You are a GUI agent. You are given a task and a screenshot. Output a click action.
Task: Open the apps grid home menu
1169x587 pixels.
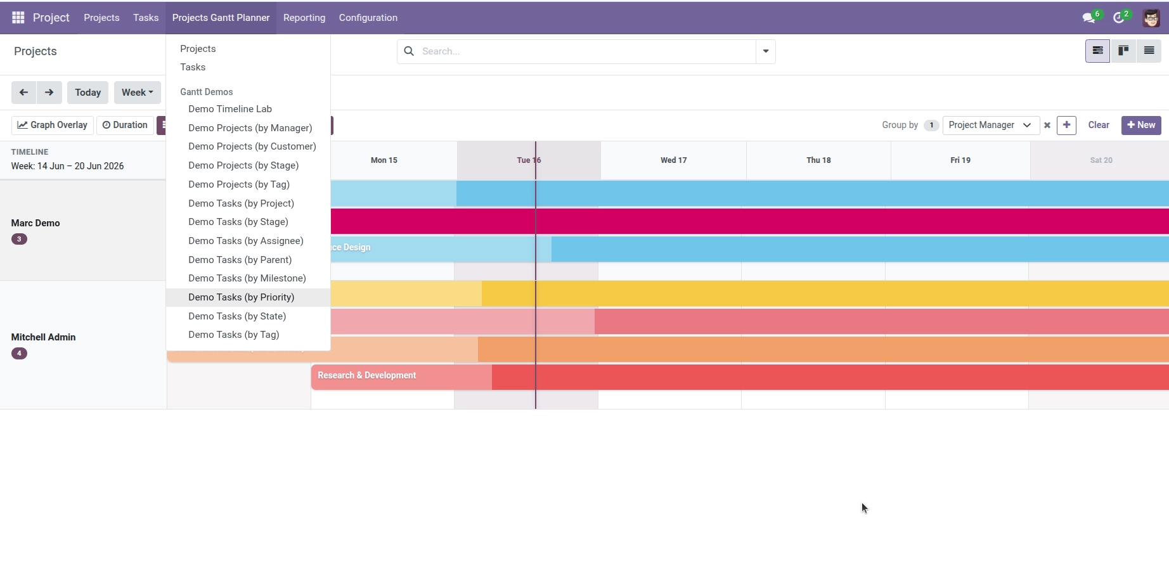click(18, 18)
